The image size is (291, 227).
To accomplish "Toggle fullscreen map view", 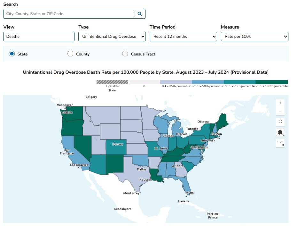I will pos(280,122).
